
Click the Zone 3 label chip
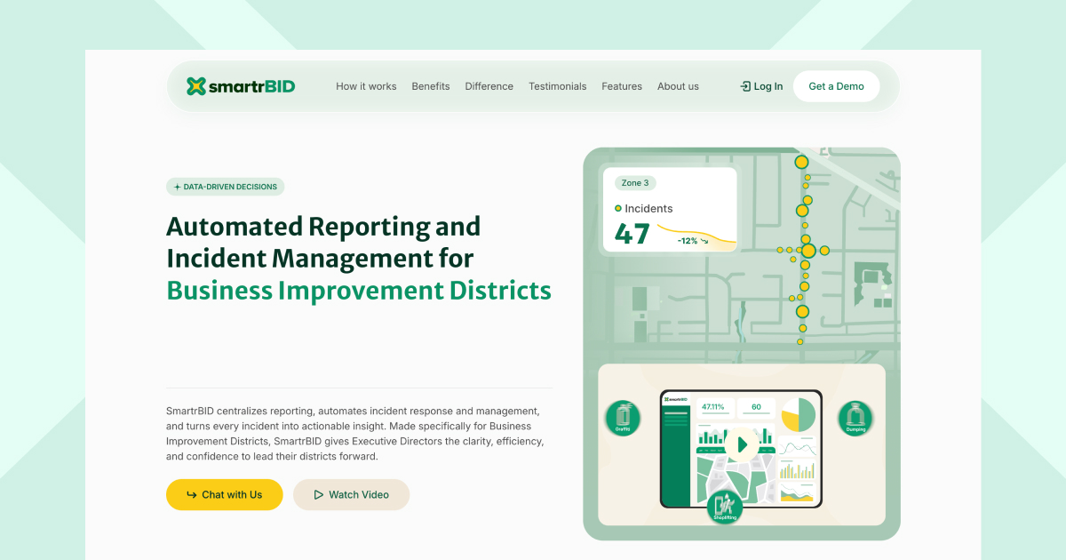635,183
